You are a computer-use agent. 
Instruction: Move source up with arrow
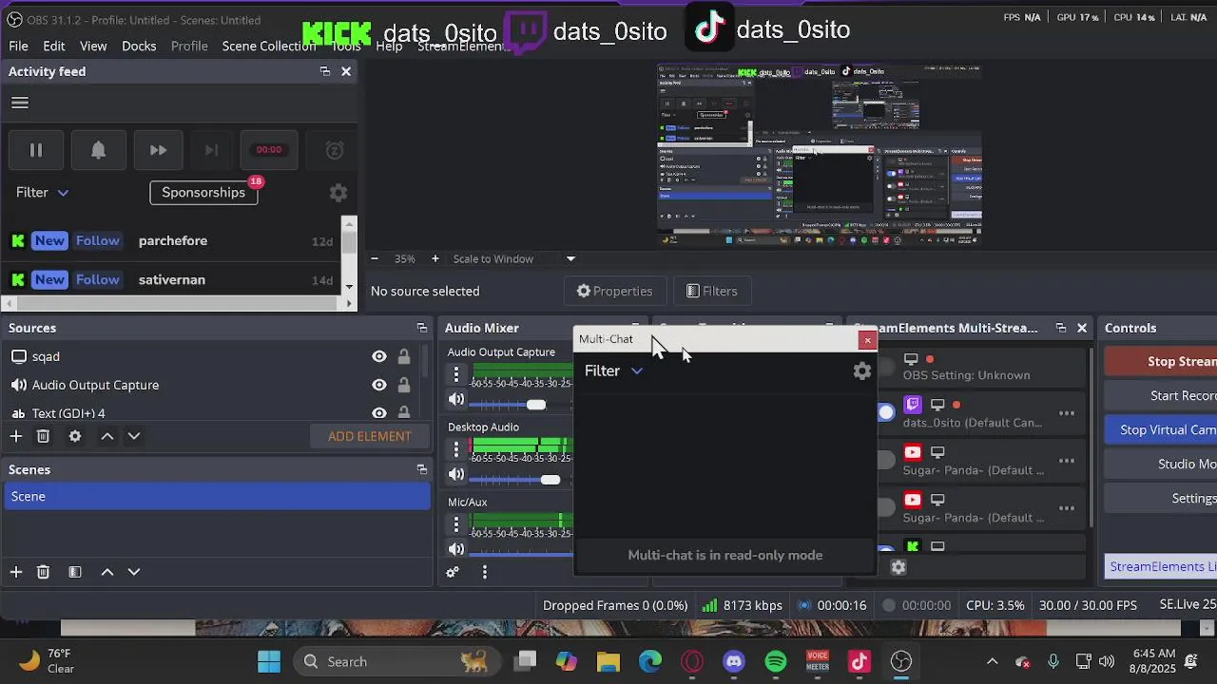pos(107,436)
